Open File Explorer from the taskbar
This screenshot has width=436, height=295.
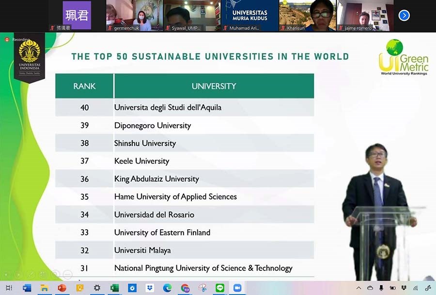pos(44,288)
